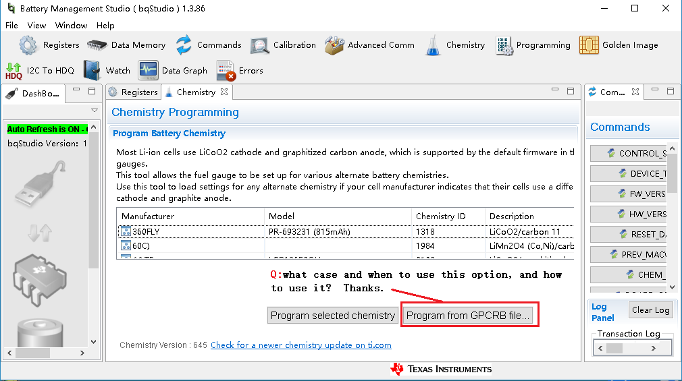Open the chemistry update link on ti.com
682x381 pixels.
(x=301, y=345)
